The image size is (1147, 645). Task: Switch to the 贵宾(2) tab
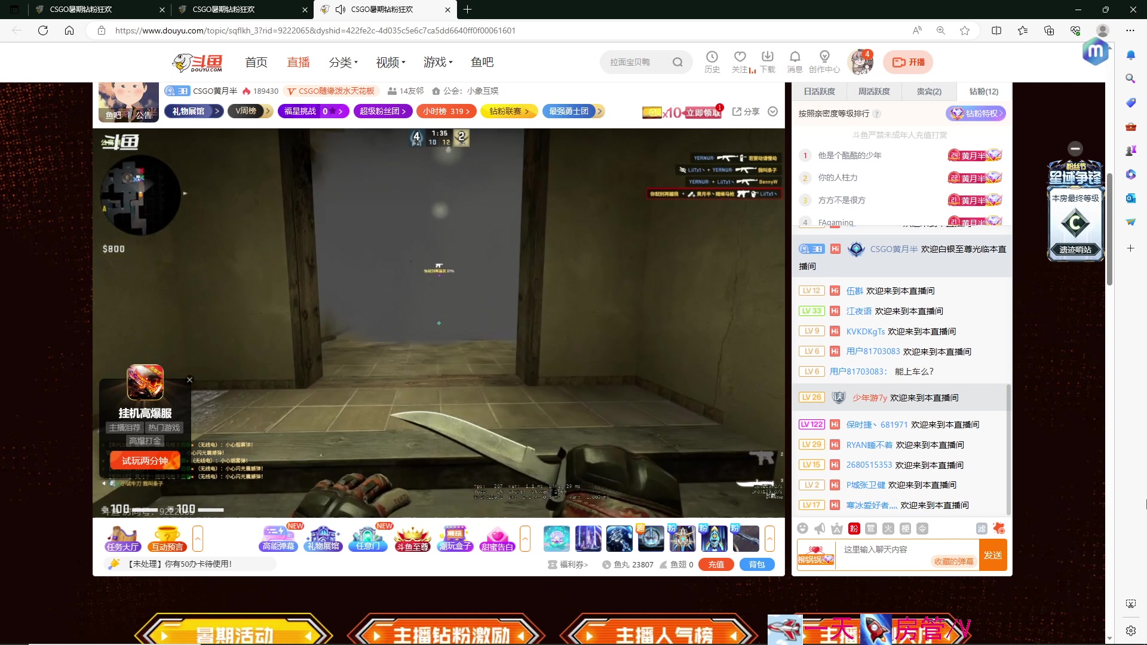929,91
